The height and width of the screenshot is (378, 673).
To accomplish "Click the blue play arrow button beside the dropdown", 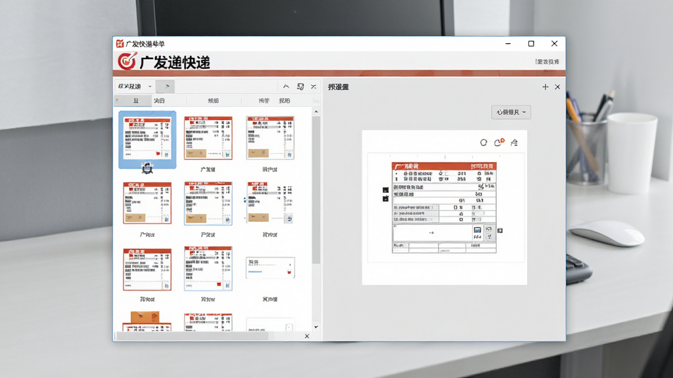I will [165, 86].
